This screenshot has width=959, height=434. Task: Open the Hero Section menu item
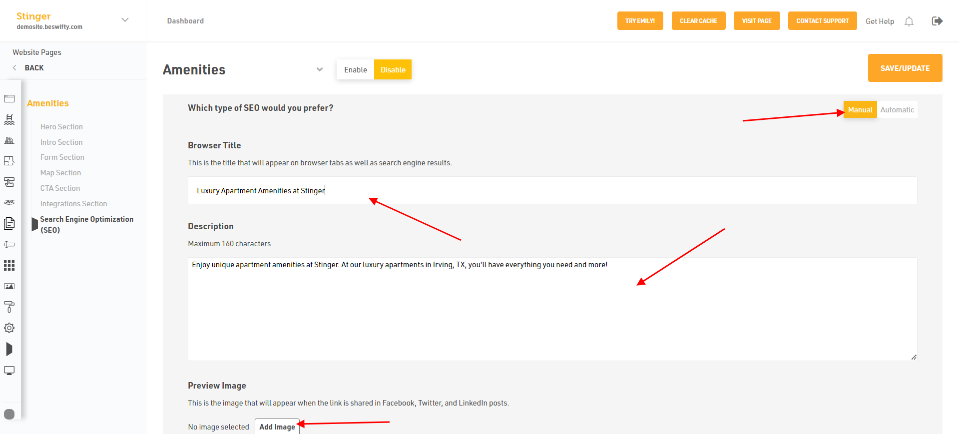pos(61,127)
